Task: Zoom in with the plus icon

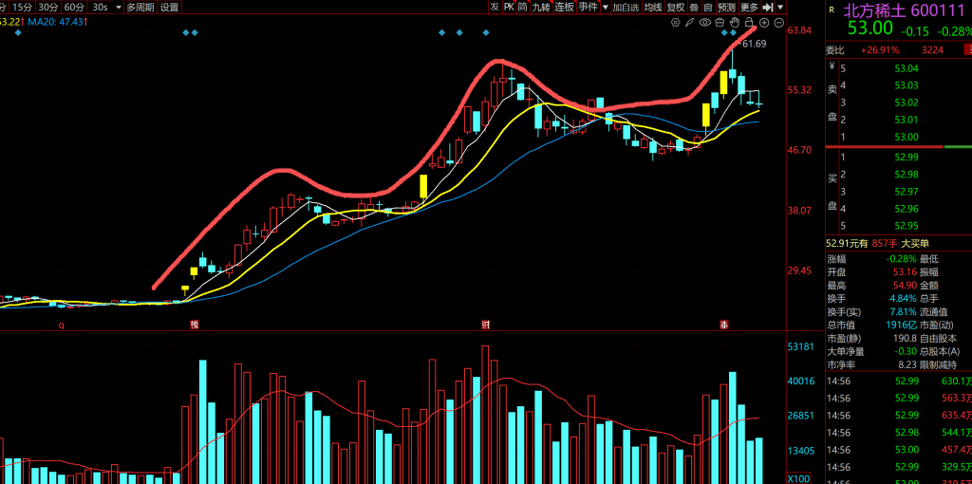Action: point(764,22)
